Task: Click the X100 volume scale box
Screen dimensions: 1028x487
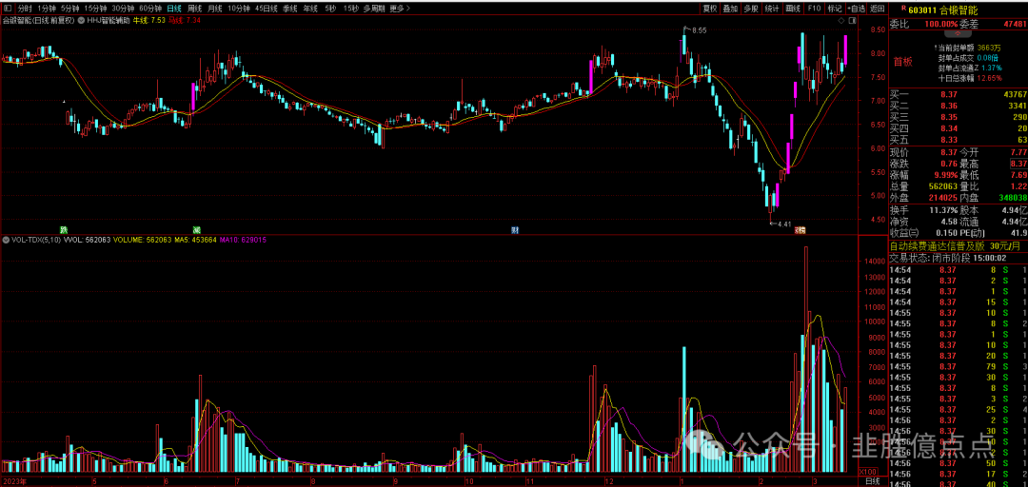Action: pos(869,471)
